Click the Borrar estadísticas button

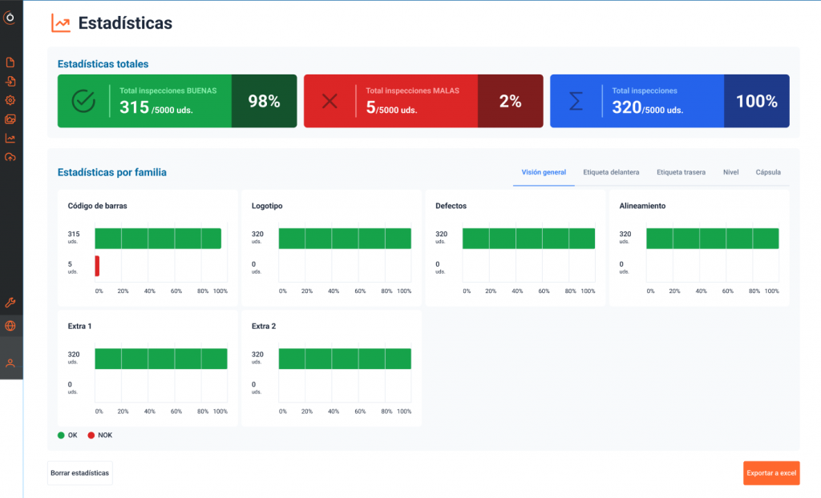[80, 473]
